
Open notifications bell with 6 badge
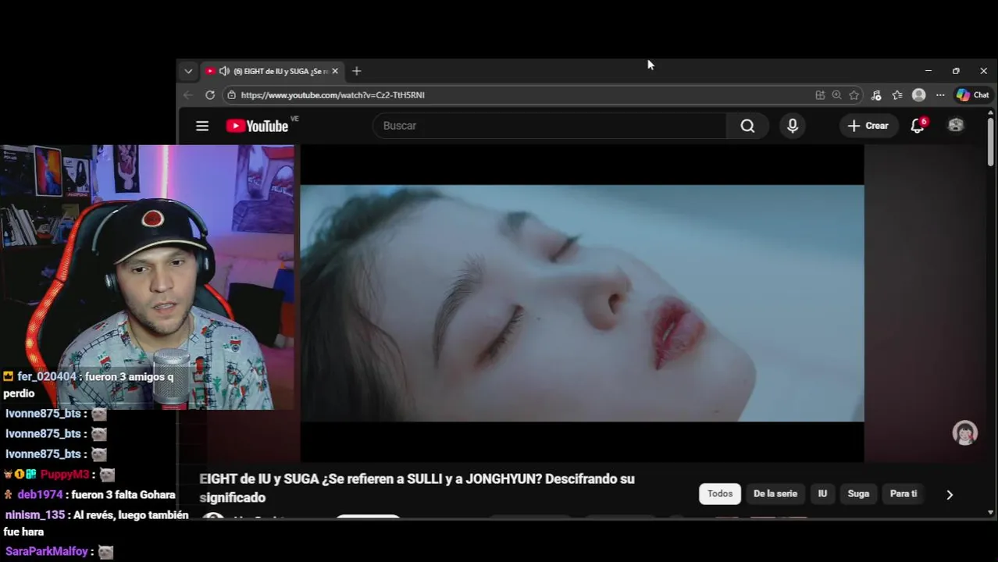[918, 126]
